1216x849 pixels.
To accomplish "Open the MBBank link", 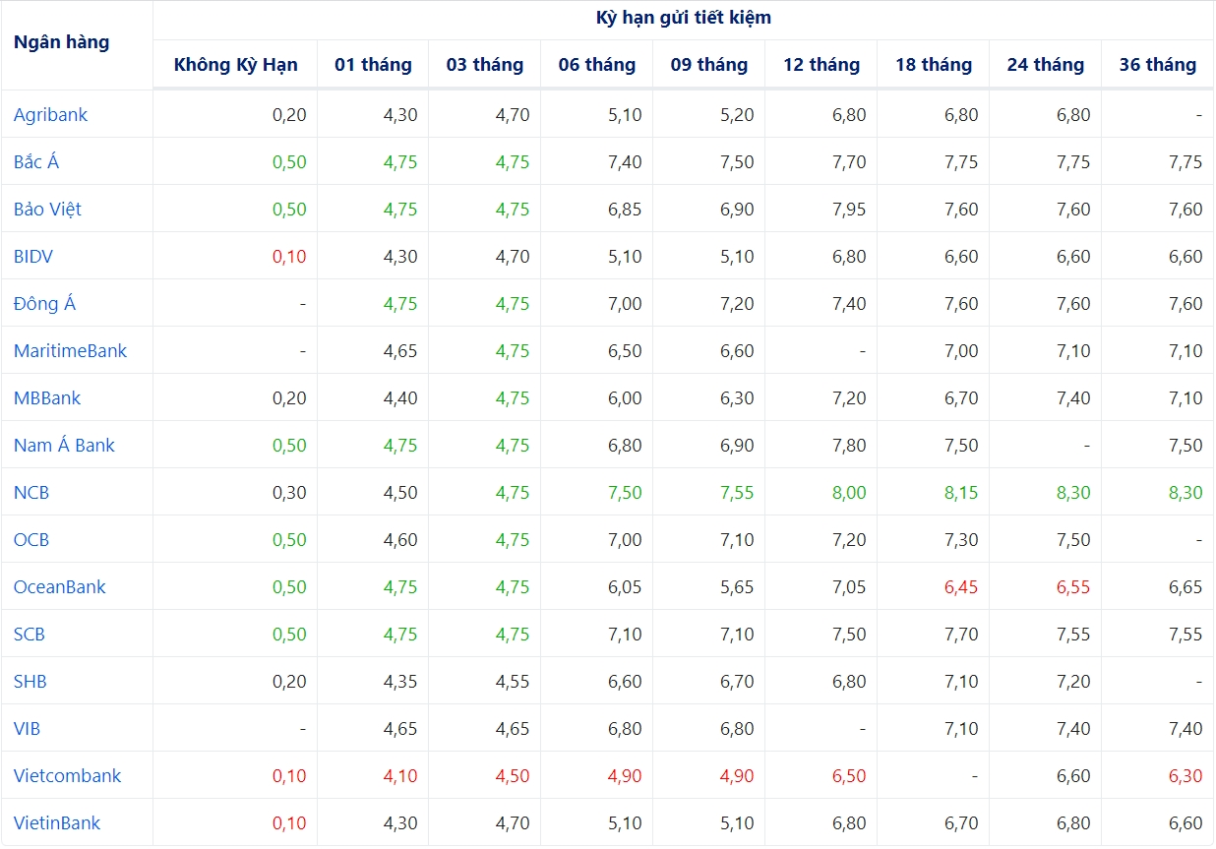I will [47, 398].
